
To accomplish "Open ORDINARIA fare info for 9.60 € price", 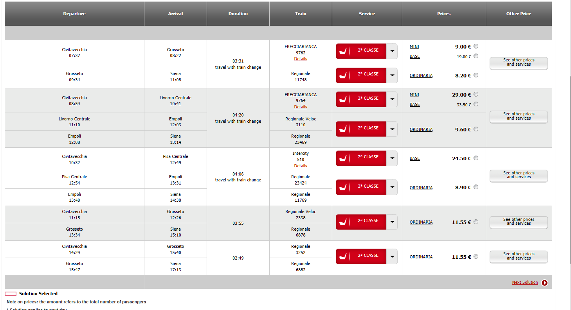I will [x=421, y=129].
